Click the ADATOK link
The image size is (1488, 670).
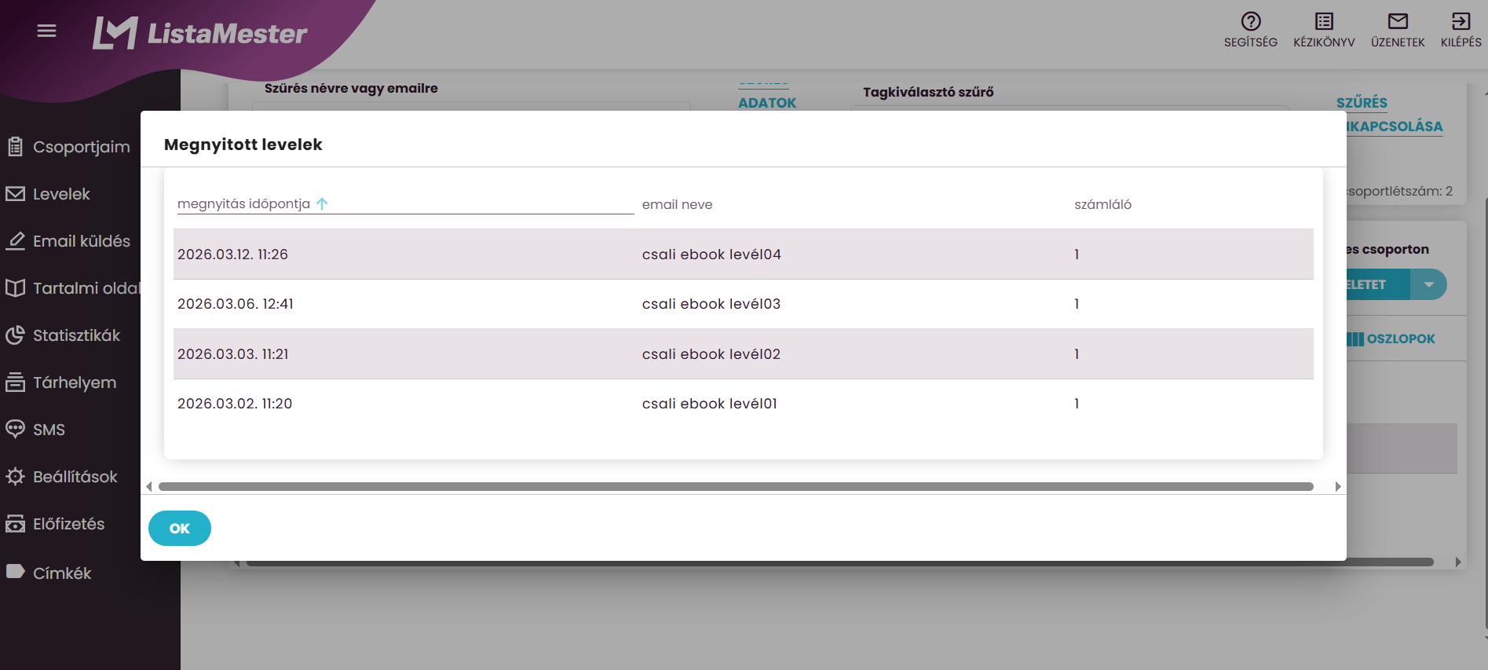(767, 103)
